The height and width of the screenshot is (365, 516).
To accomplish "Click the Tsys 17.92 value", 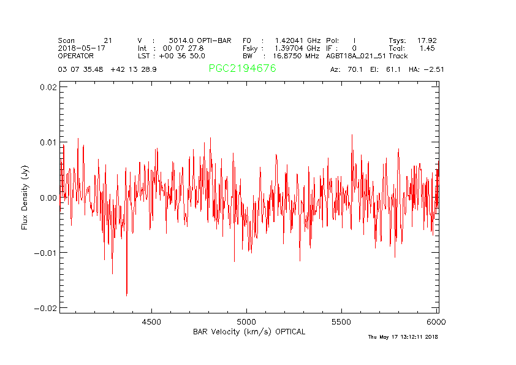I will click(412, 40).
